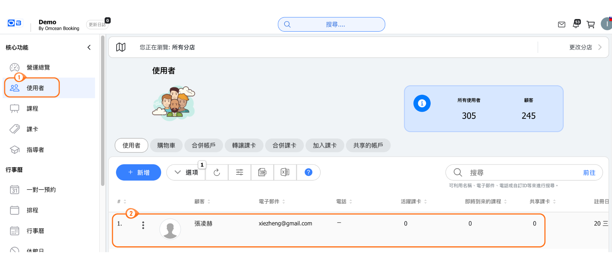Click 前往 next to the user search

click(589, 173)
